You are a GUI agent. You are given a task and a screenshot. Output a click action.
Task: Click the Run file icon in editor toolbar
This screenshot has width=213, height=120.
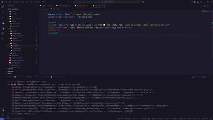[x=202, y=6]
